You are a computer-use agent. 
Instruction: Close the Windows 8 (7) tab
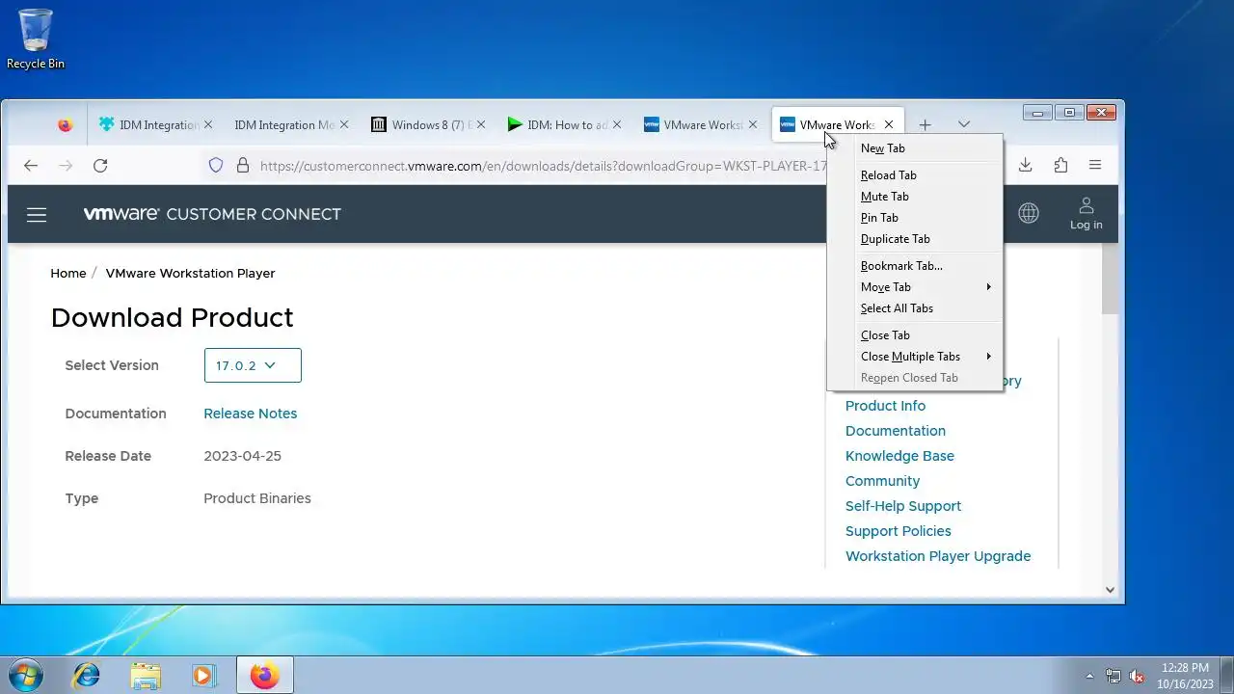tap(481, 125)
